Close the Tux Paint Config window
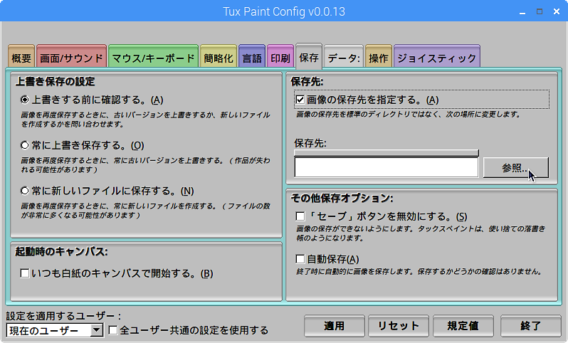 pos(557,11)
